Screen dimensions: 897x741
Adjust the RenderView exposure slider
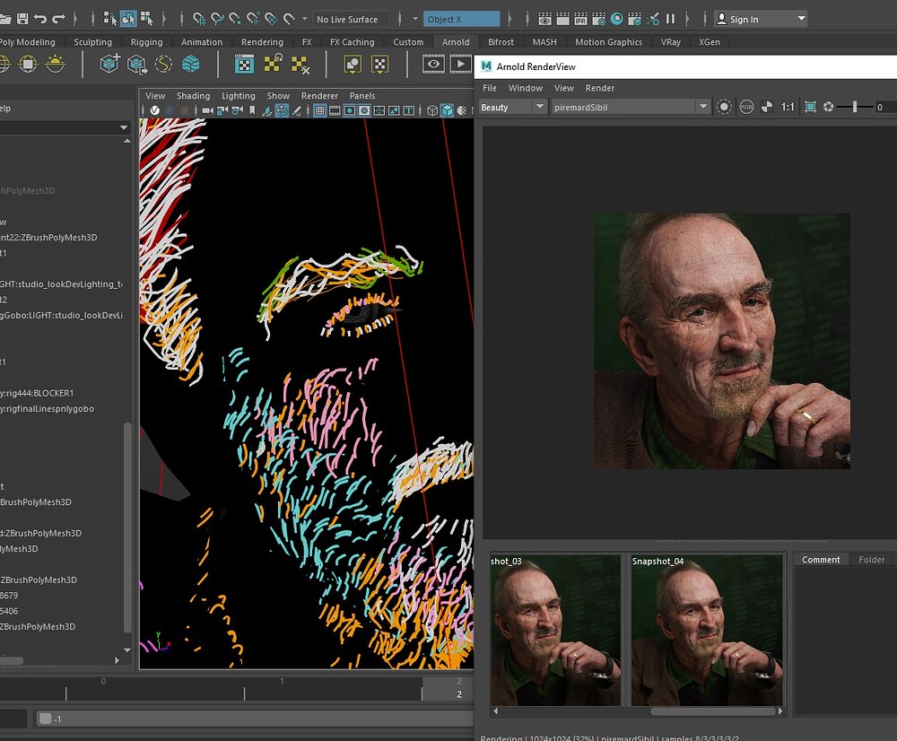(855, 107)
